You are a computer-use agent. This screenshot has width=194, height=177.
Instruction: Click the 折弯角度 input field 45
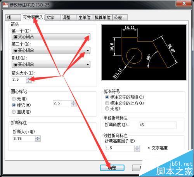[x=158, y=125]
